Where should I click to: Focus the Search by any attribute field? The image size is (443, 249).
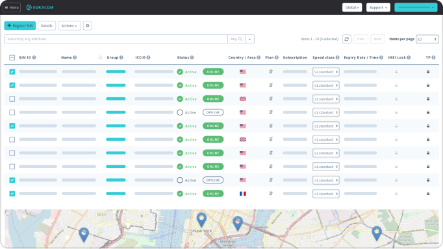click(116, 39)
